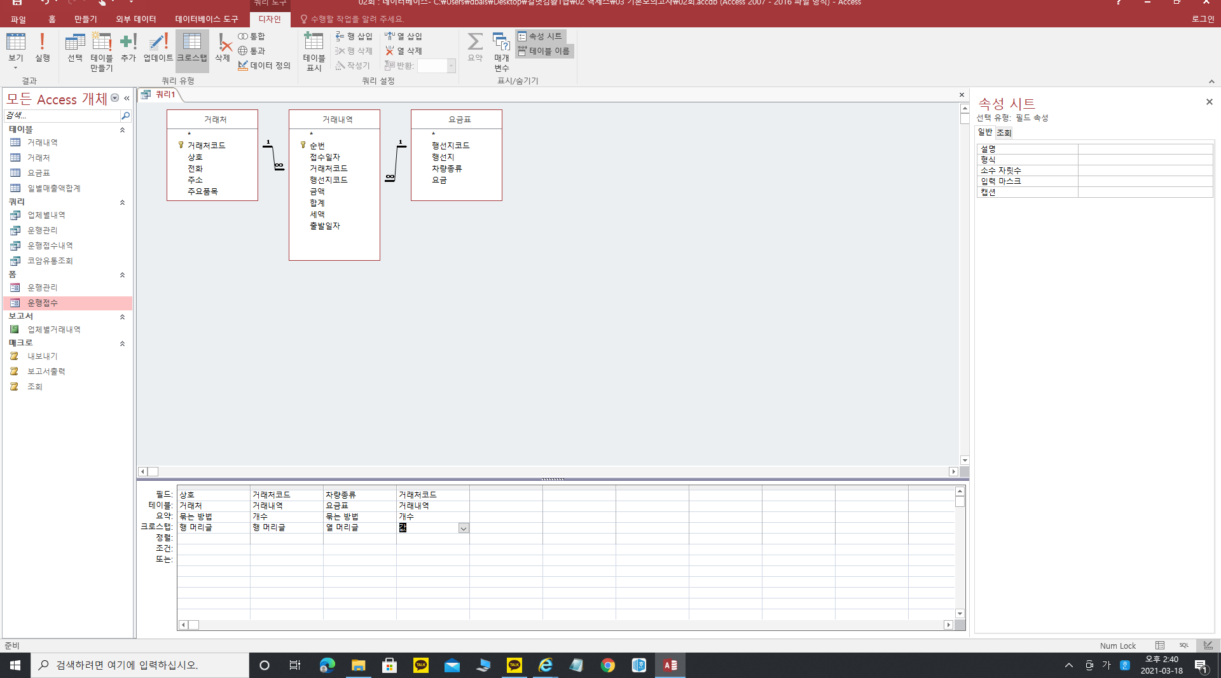This screenshot has width=1221, height=678.
Task: Open the crosstab dropdown in fourth column
Action: [464, 529]
